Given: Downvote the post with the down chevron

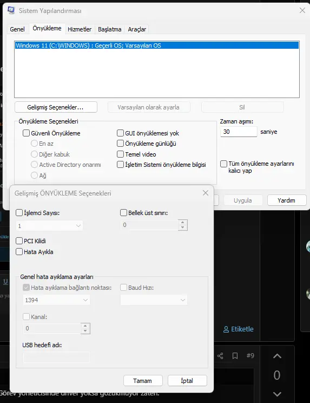Looking at the screenshot, I should pyautogui.click(x=277, y=394).
